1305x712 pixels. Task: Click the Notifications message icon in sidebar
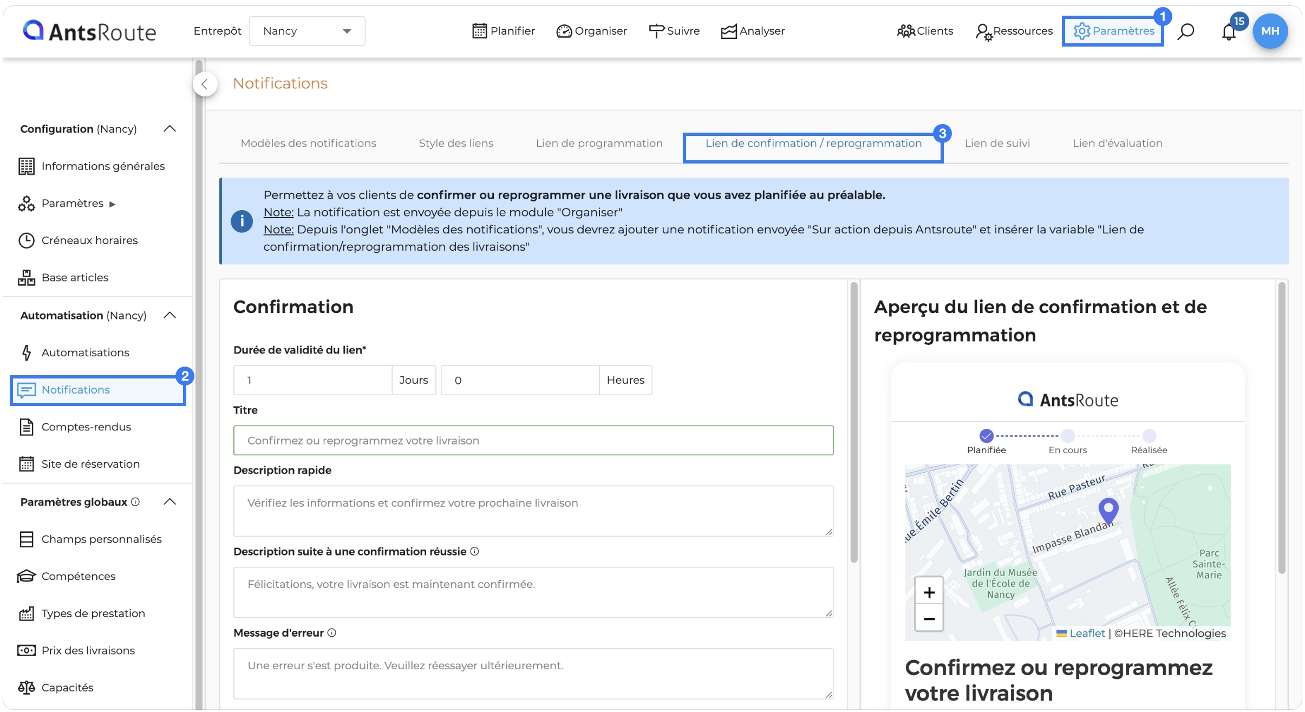point(26,390)
